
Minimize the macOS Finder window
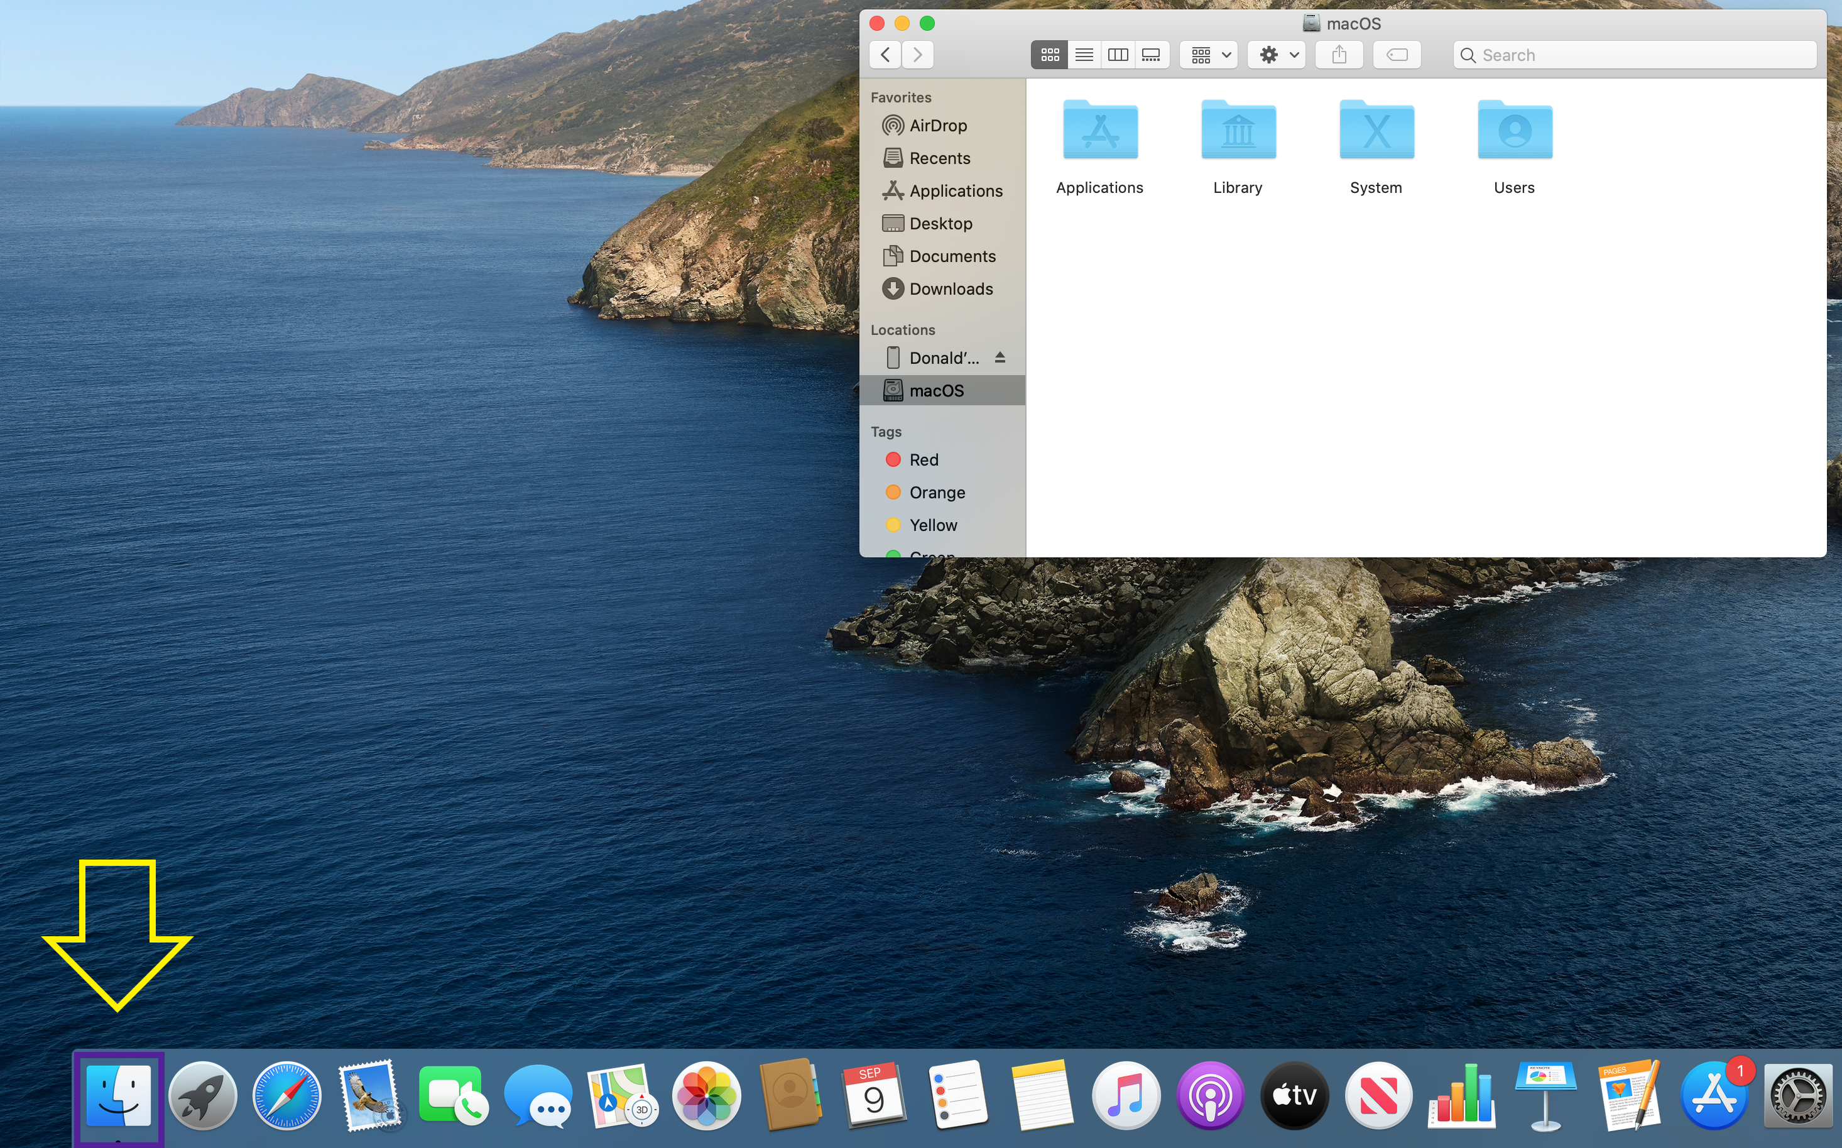[902, 23]
